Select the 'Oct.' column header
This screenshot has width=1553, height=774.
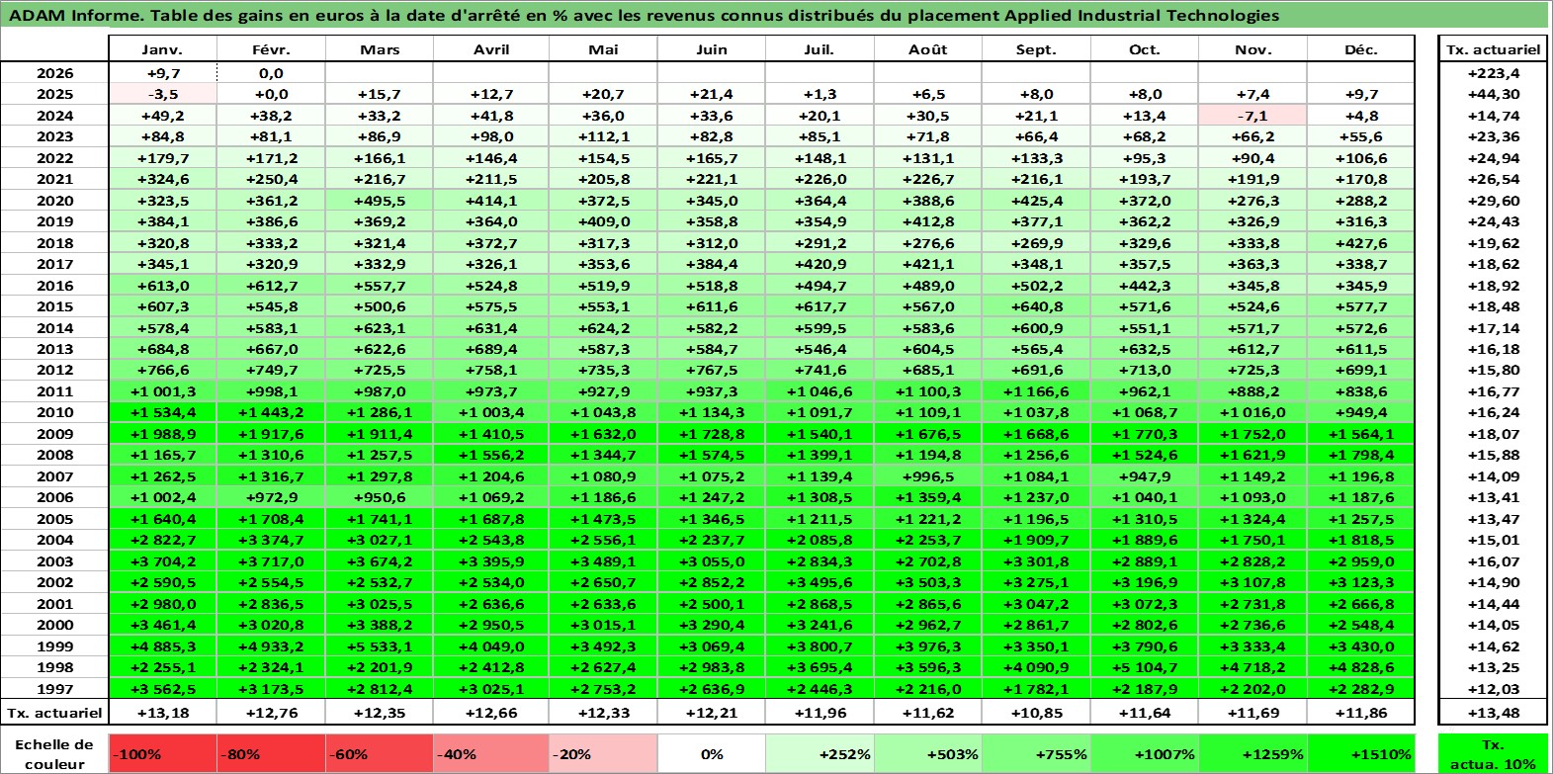(x=1145, y=49)
